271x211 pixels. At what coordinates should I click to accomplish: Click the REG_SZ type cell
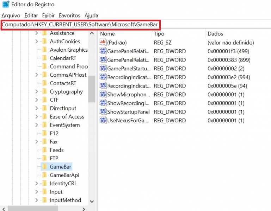click(162, 43)
